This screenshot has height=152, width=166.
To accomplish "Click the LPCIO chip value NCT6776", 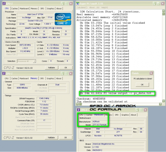I will pyautogui.click(x=118, y=135).
